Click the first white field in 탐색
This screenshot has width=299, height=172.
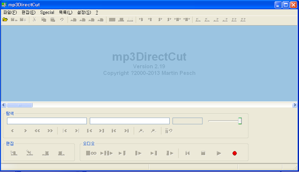click(47, 121)
